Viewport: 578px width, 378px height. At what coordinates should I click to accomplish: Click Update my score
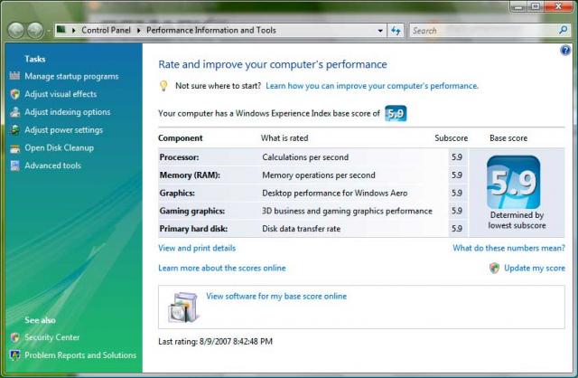[x=535, y=268]
